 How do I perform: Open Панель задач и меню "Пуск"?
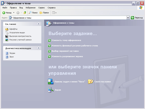[x=70, y=82]
